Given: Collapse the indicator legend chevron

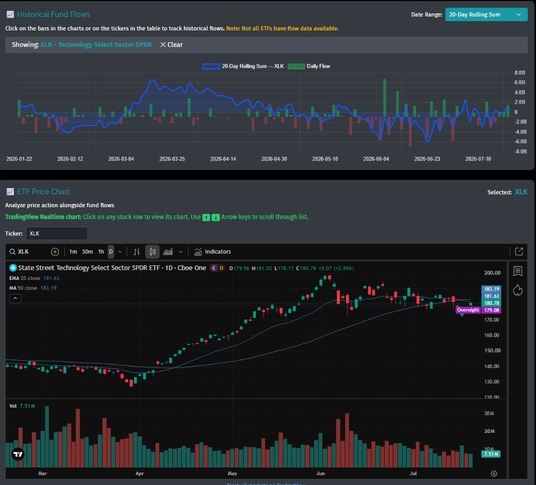Looking at the screenshot, I should 15,298.
